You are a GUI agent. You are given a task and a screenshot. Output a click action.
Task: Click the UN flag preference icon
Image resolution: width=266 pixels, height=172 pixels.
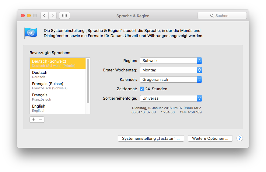(31, 33)
